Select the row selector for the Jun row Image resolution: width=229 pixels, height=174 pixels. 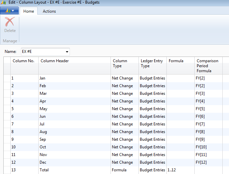[x=7, y=116]
